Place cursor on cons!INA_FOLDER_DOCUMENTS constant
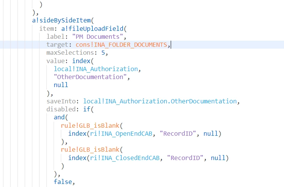284x187 pixels. coord(121,45)
